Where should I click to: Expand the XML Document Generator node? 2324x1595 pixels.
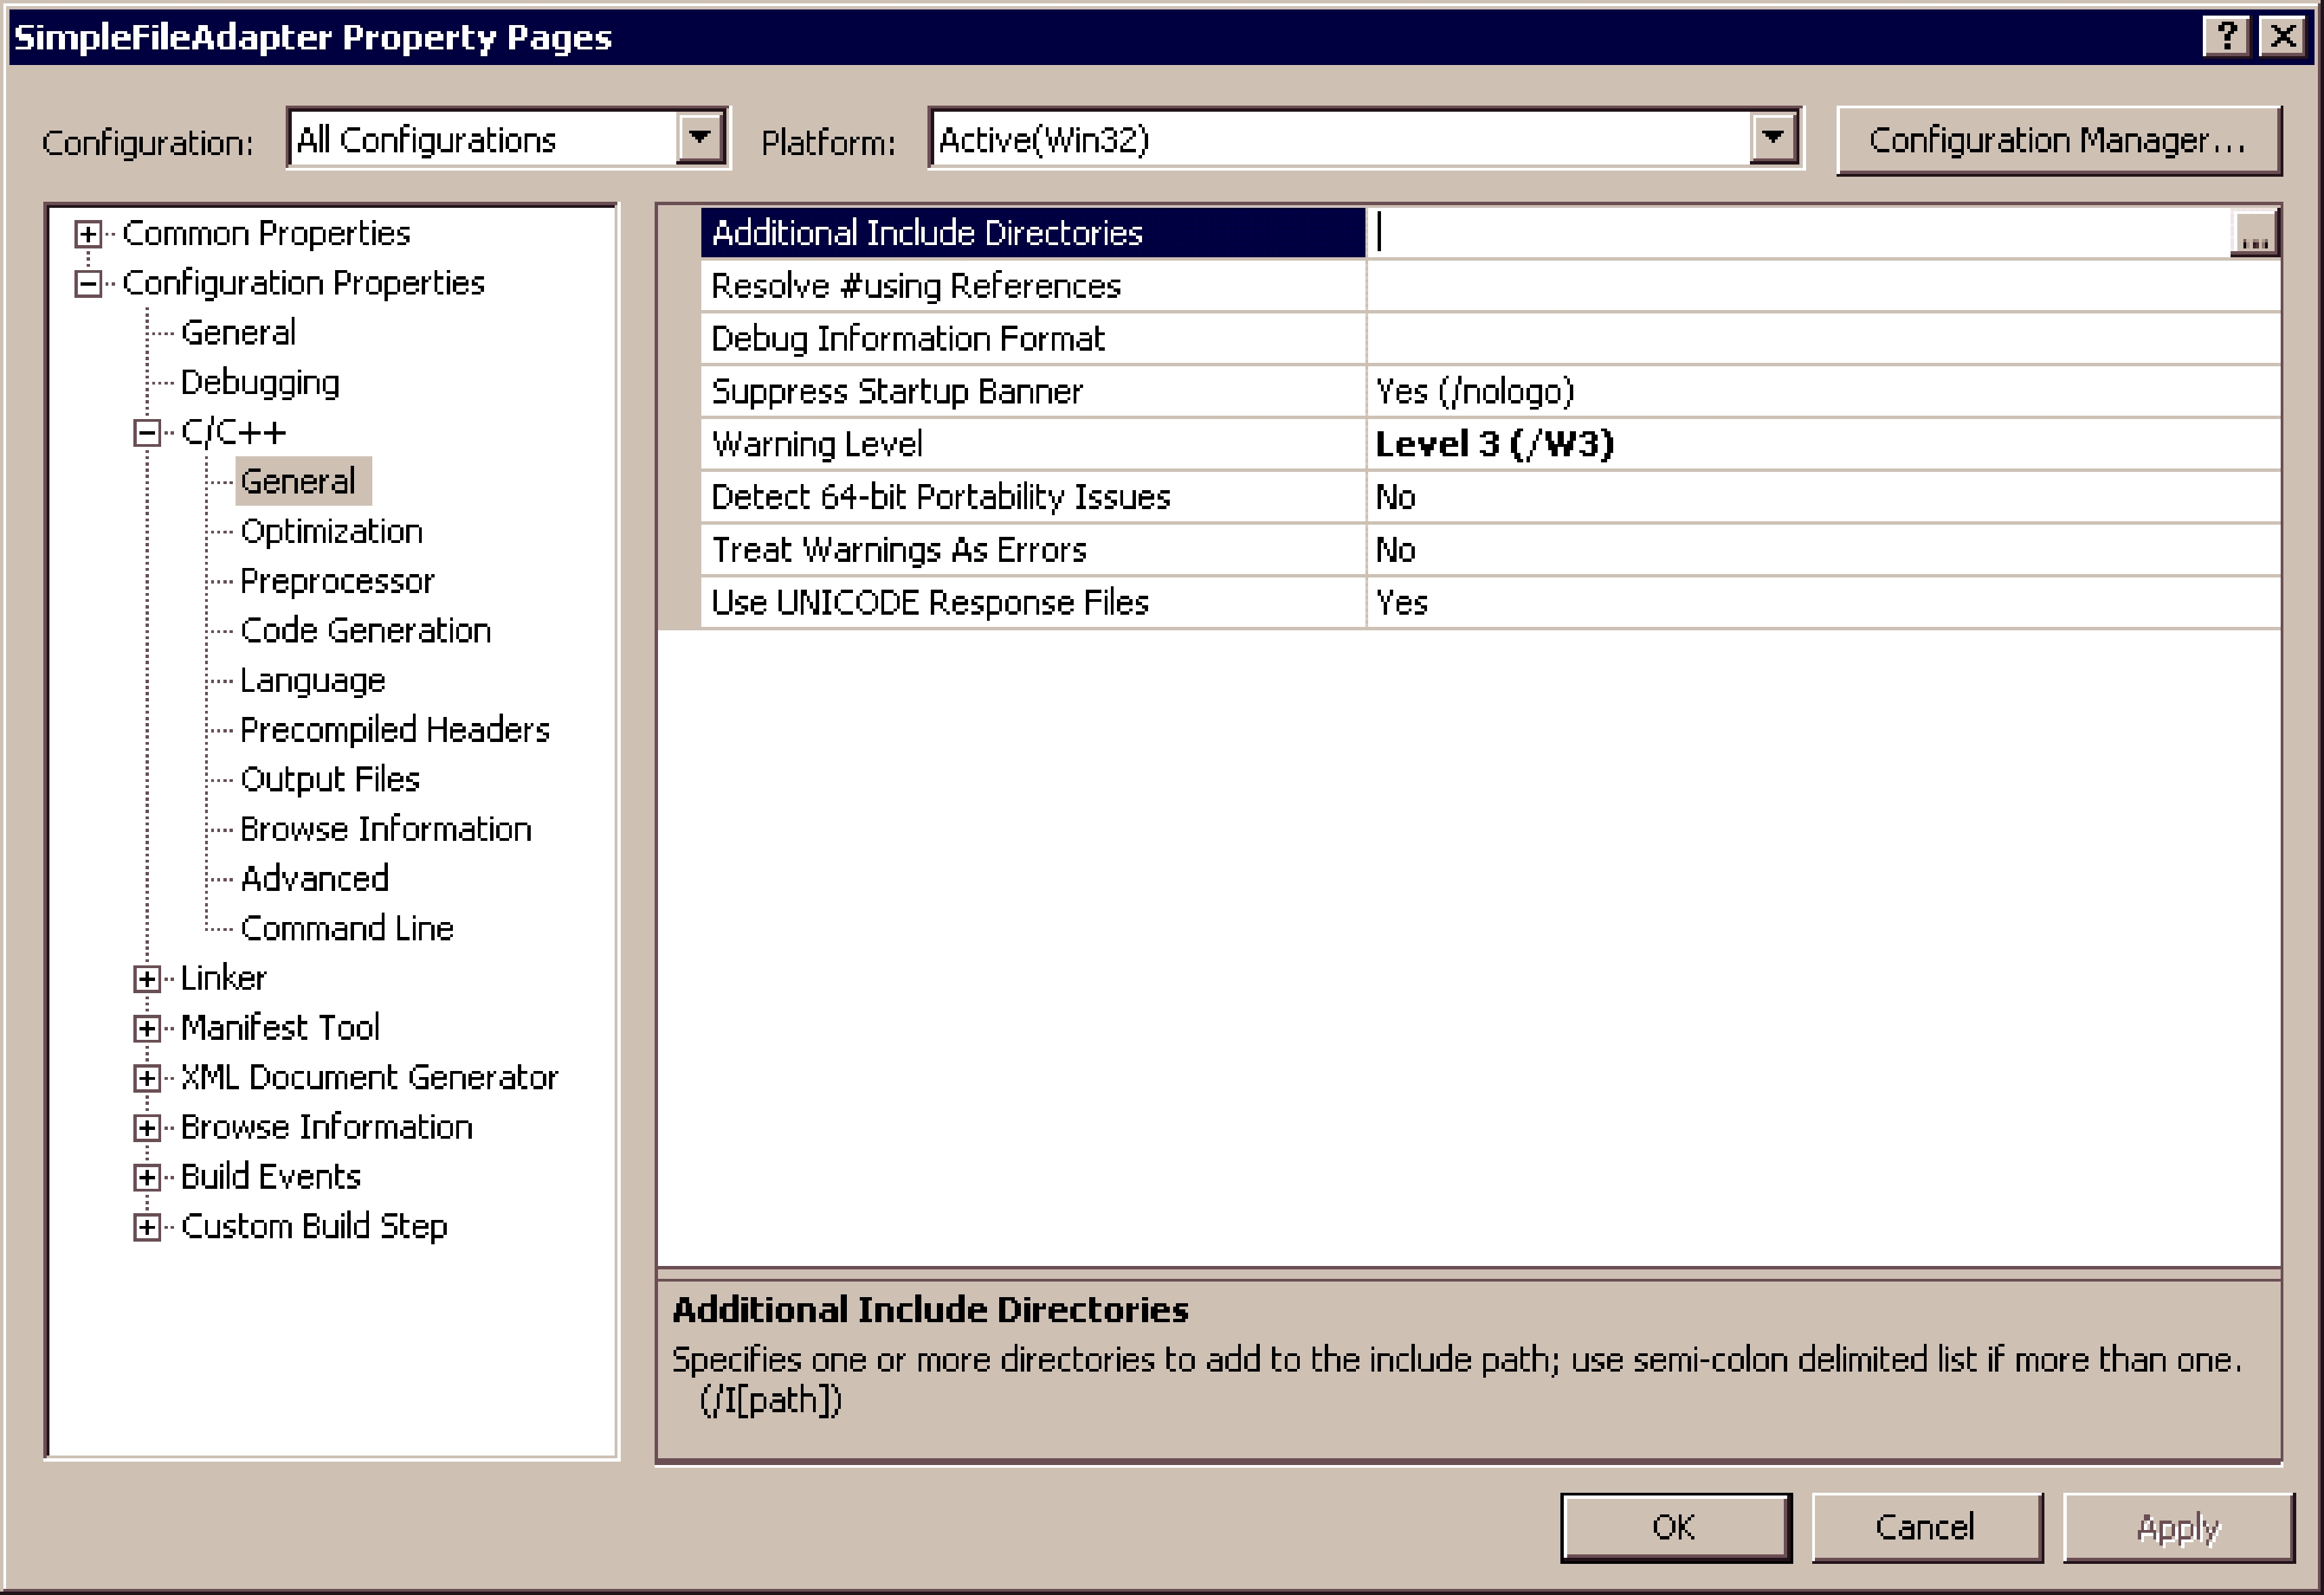147,1078
